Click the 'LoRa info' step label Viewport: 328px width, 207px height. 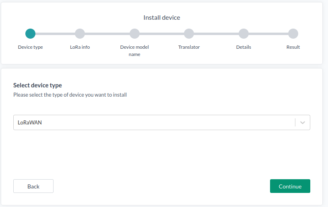coord(80,47)
